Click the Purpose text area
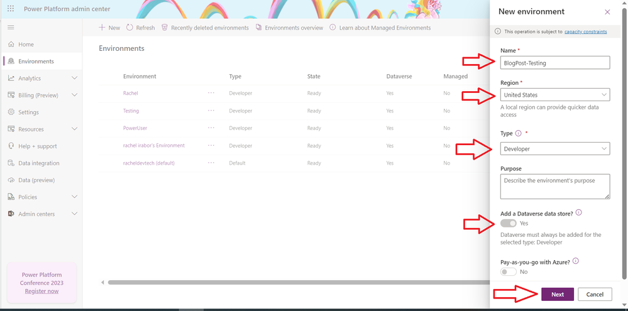This screenshot has height=311, width=628. [x=555, y=187]
